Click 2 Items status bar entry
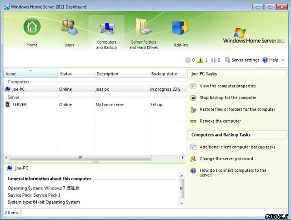 point(11,213)
